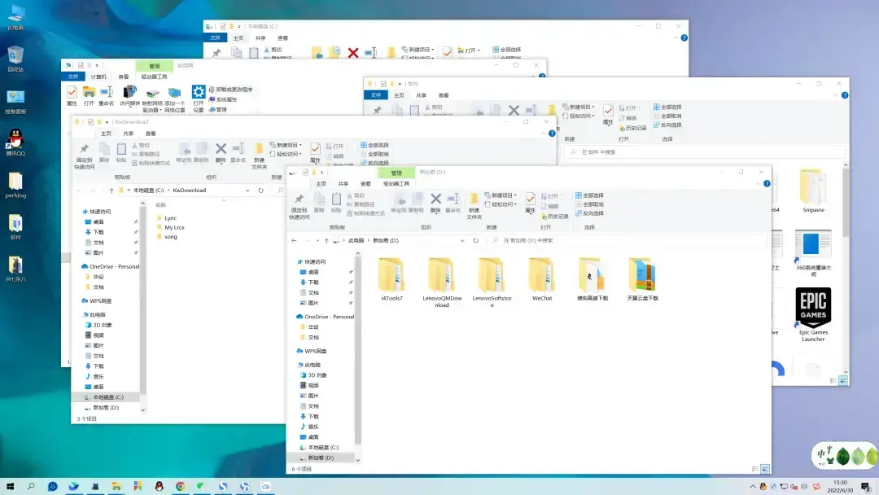Select the song folder in KwDownload

tap(171, 237)
